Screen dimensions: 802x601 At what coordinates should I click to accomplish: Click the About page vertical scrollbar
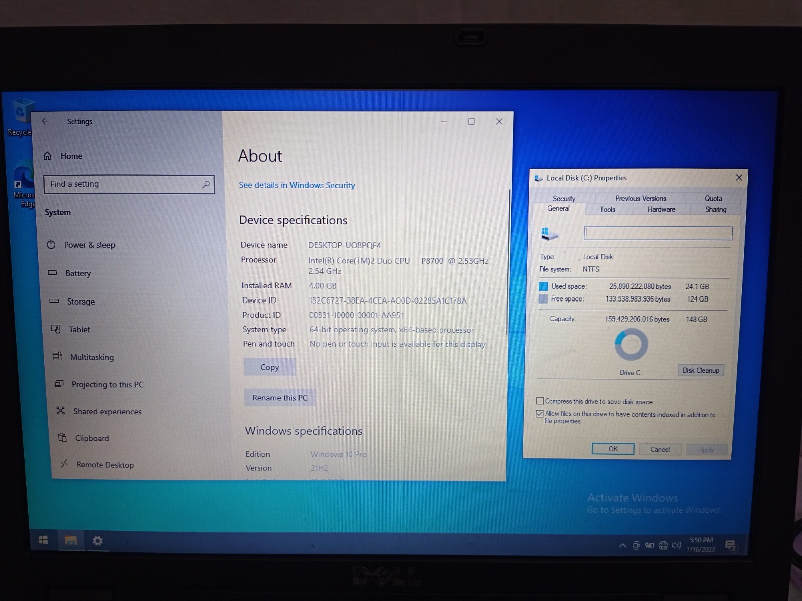tap(508, 263)
